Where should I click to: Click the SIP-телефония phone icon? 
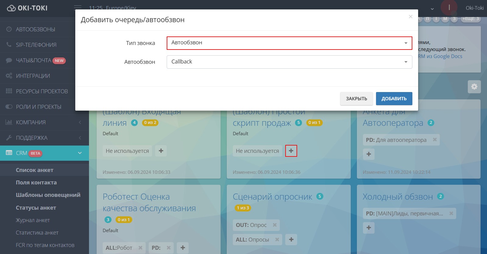tap(9, 45)
